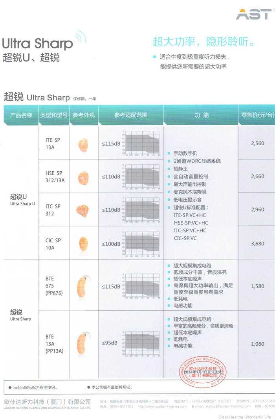
Task: Select the CIC-SP:VC configuration line
Action: [185, 238]
